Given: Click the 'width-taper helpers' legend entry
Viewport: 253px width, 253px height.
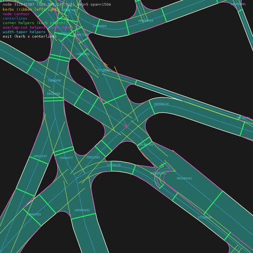Looking at the screenshot, I should pos(24,32).
